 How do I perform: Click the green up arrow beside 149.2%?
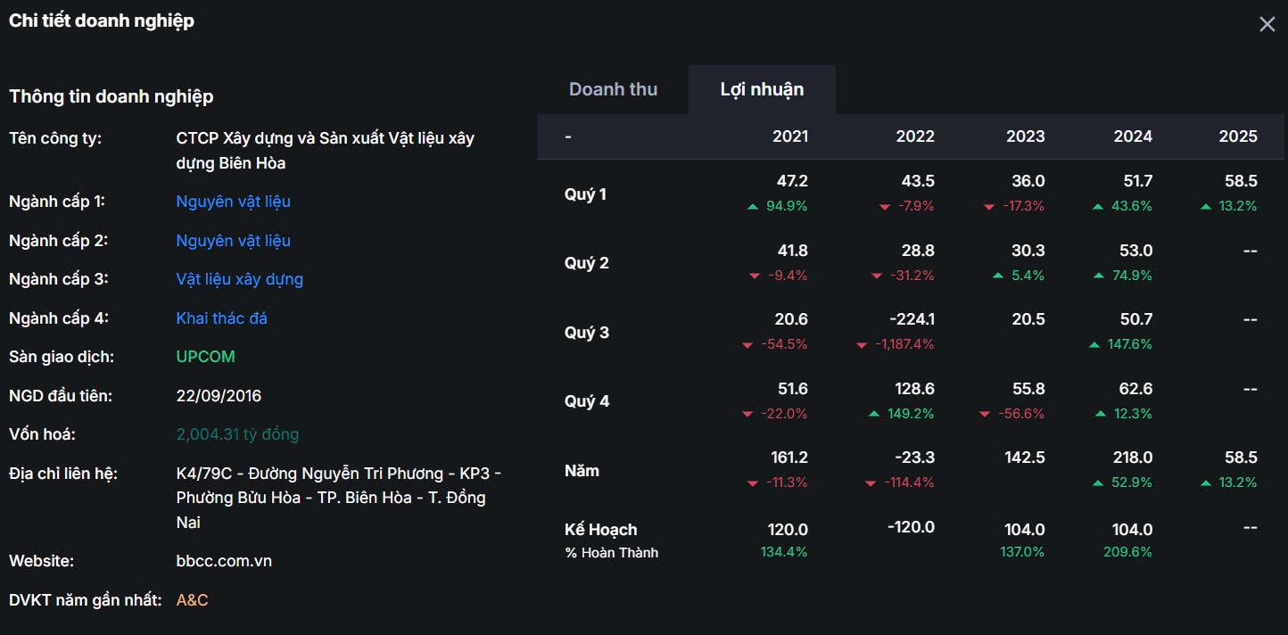pyautogui.click(x=875, y=414)
